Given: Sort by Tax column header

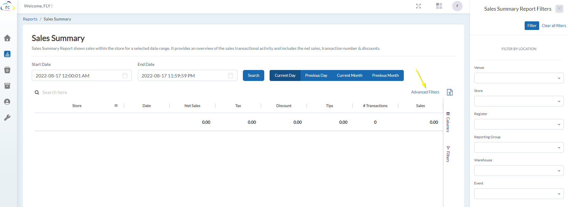Looking at the screenshot, I should point(238,106).
